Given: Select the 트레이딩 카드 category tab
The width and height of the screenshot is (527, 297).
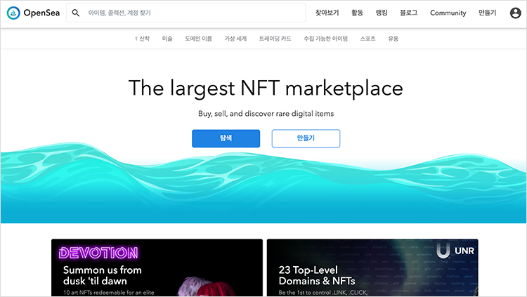Looking at the screenshot, I should (x=275, y=39).
